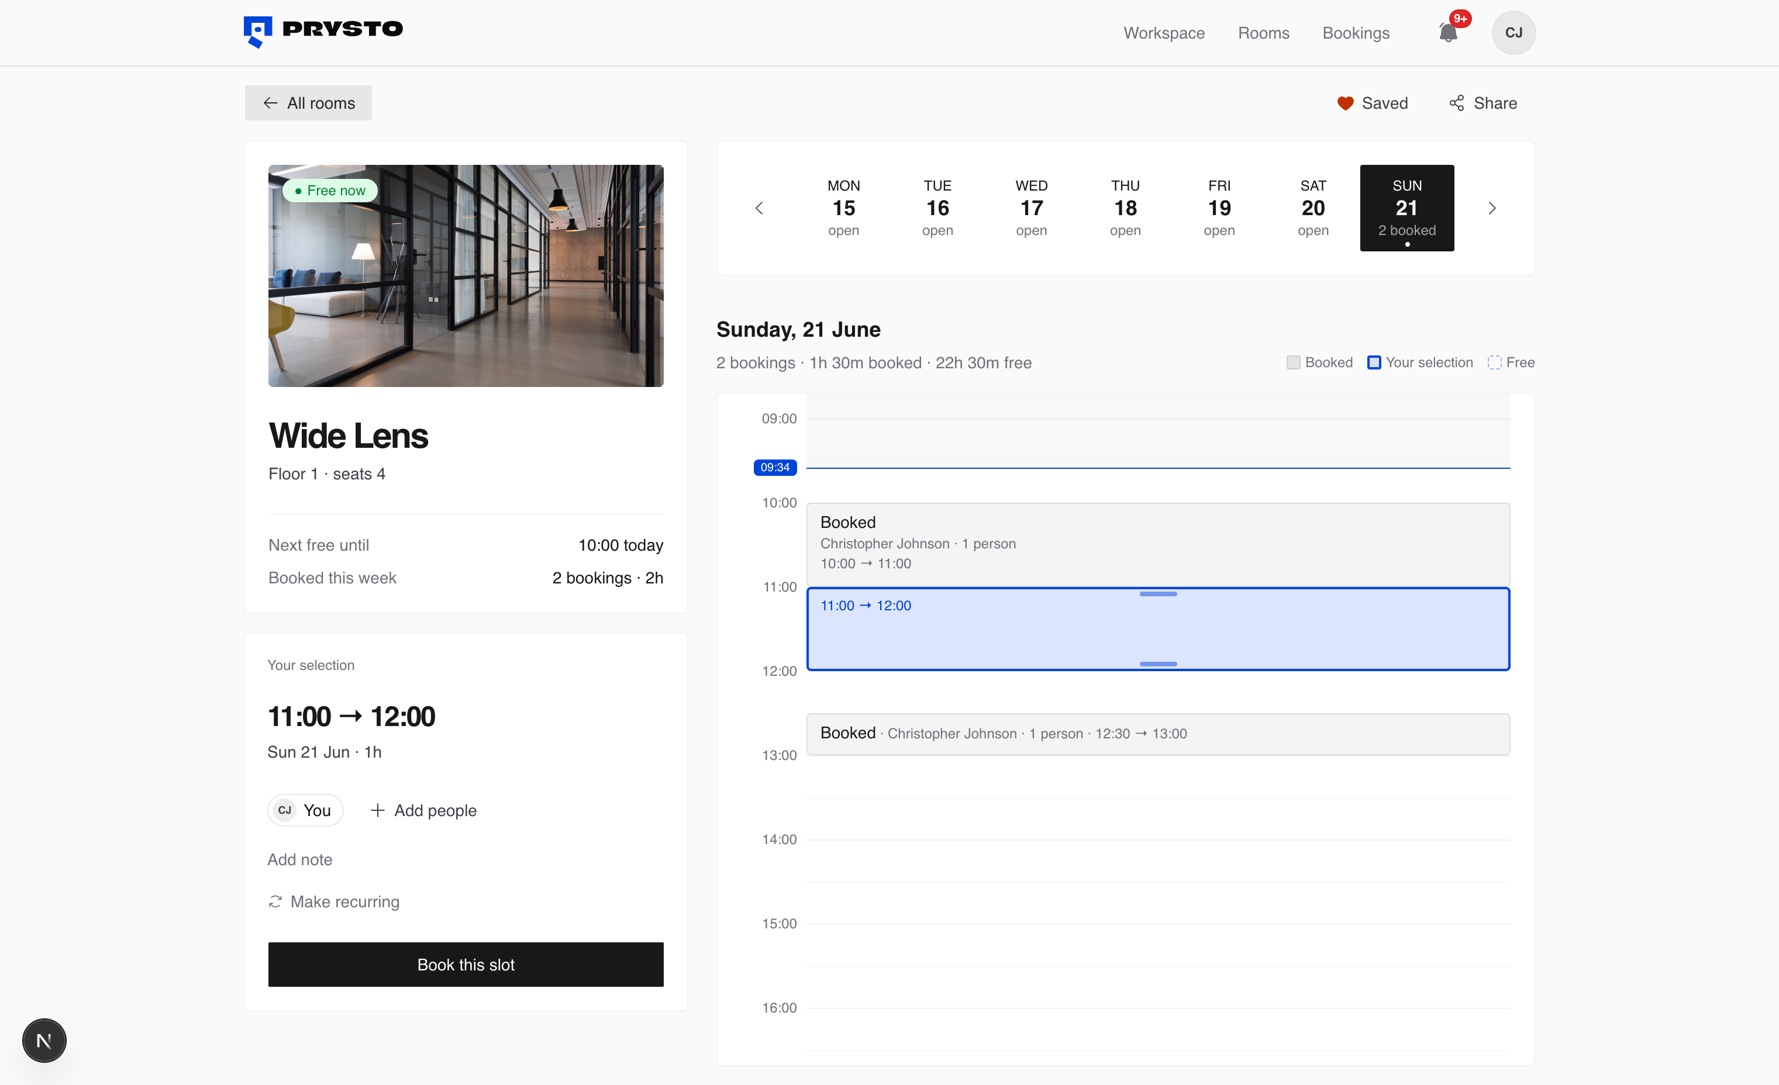
Task: Click "2 bookings · 2h" value
Action: pos(607,578)
